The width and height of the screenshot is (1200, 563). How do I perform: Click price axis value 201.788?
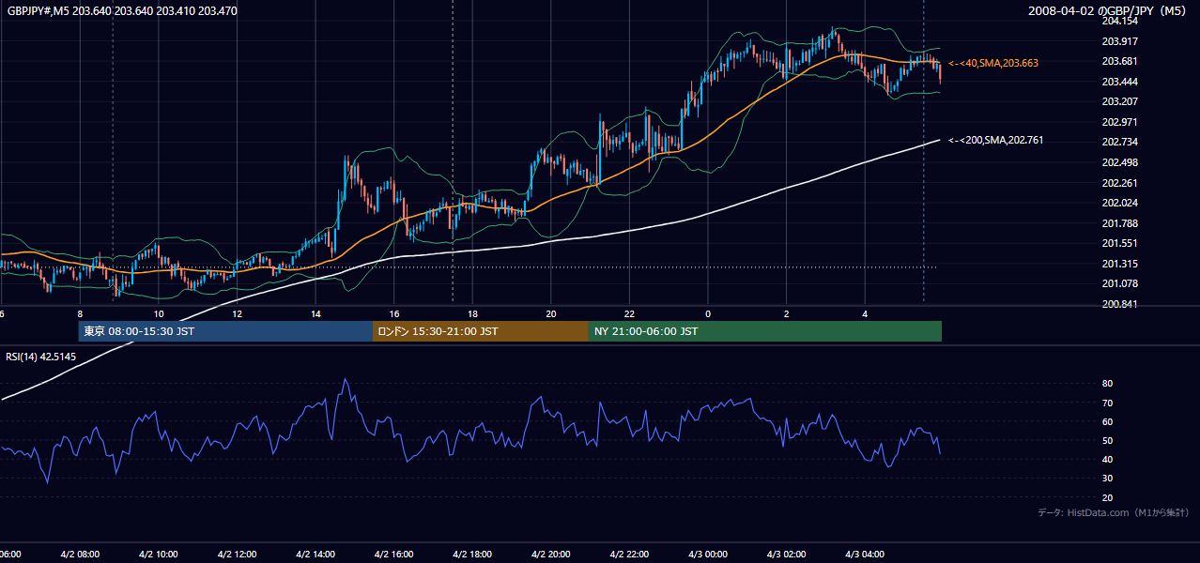(1119, 224)
